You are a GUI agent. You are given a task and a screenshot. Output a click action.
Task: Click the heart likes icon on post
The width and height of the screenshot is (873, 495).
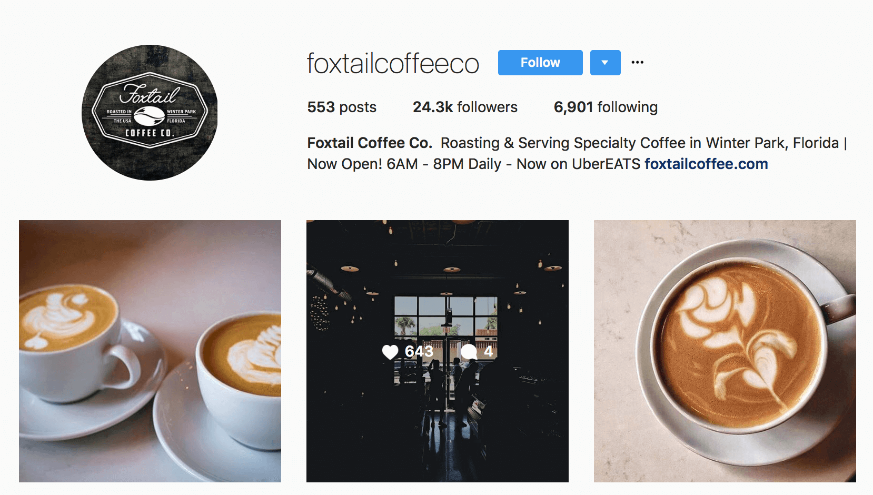(390, 352)
